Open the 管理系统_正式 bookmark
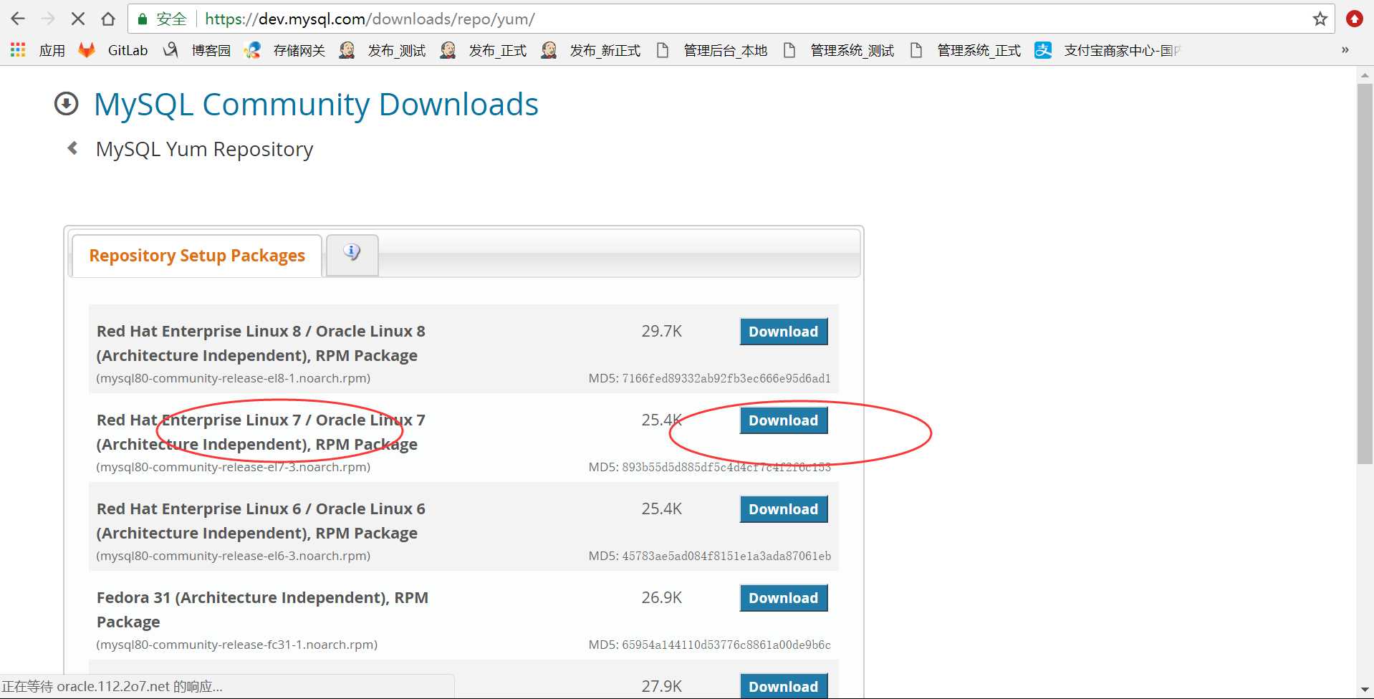Viewport: 1374px width, 699px height. (x=966, y=50)
